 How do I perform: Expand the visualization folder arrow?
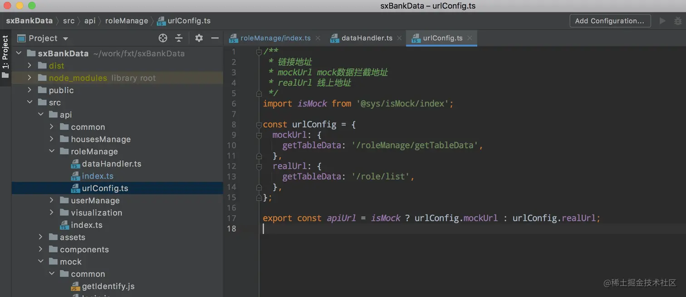click(x=51, y=213)
